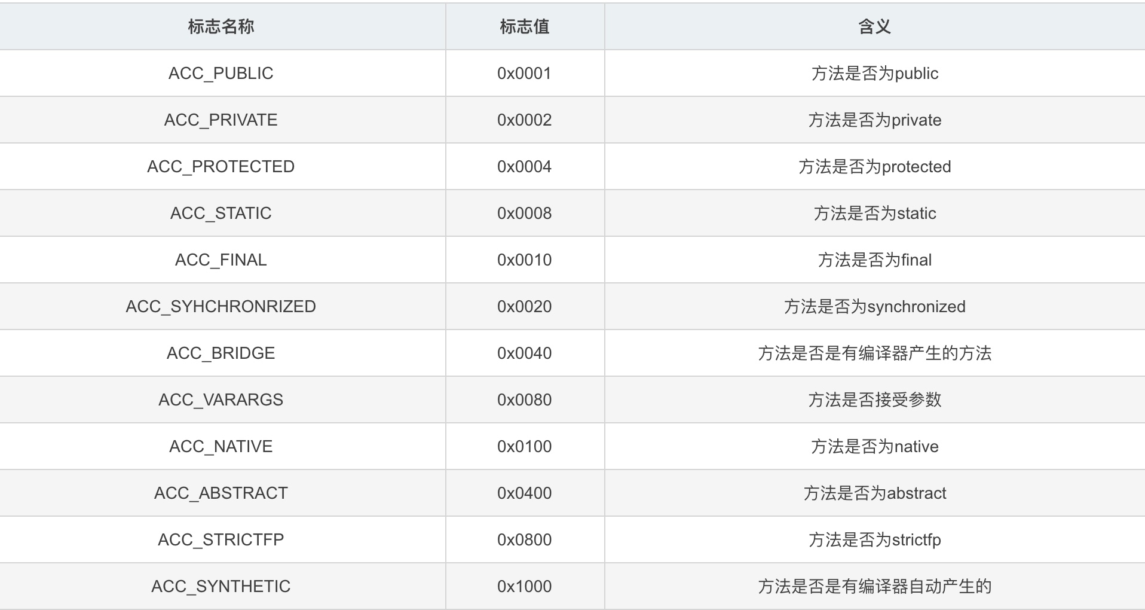Select the ACC_ABSTRACT cell
This screenshot has width=1145, height=610.
click(x=221, y=493)
